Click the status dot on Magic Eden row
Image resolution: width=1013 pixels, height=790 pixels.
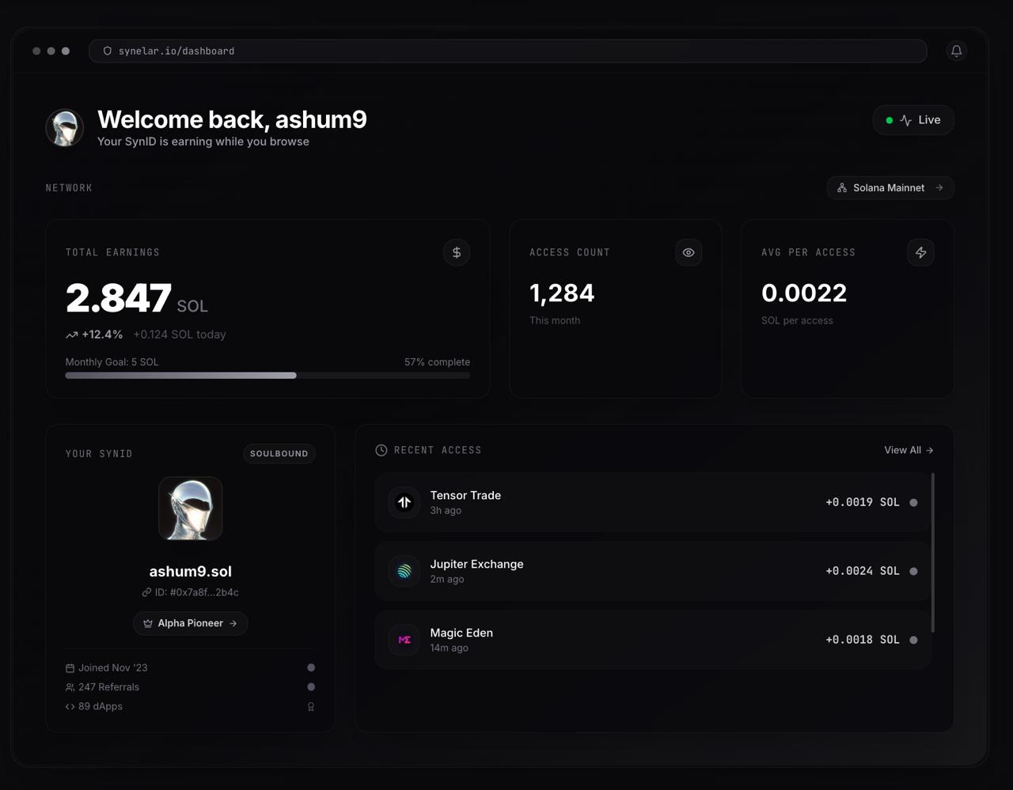click(x=913, y=640)
